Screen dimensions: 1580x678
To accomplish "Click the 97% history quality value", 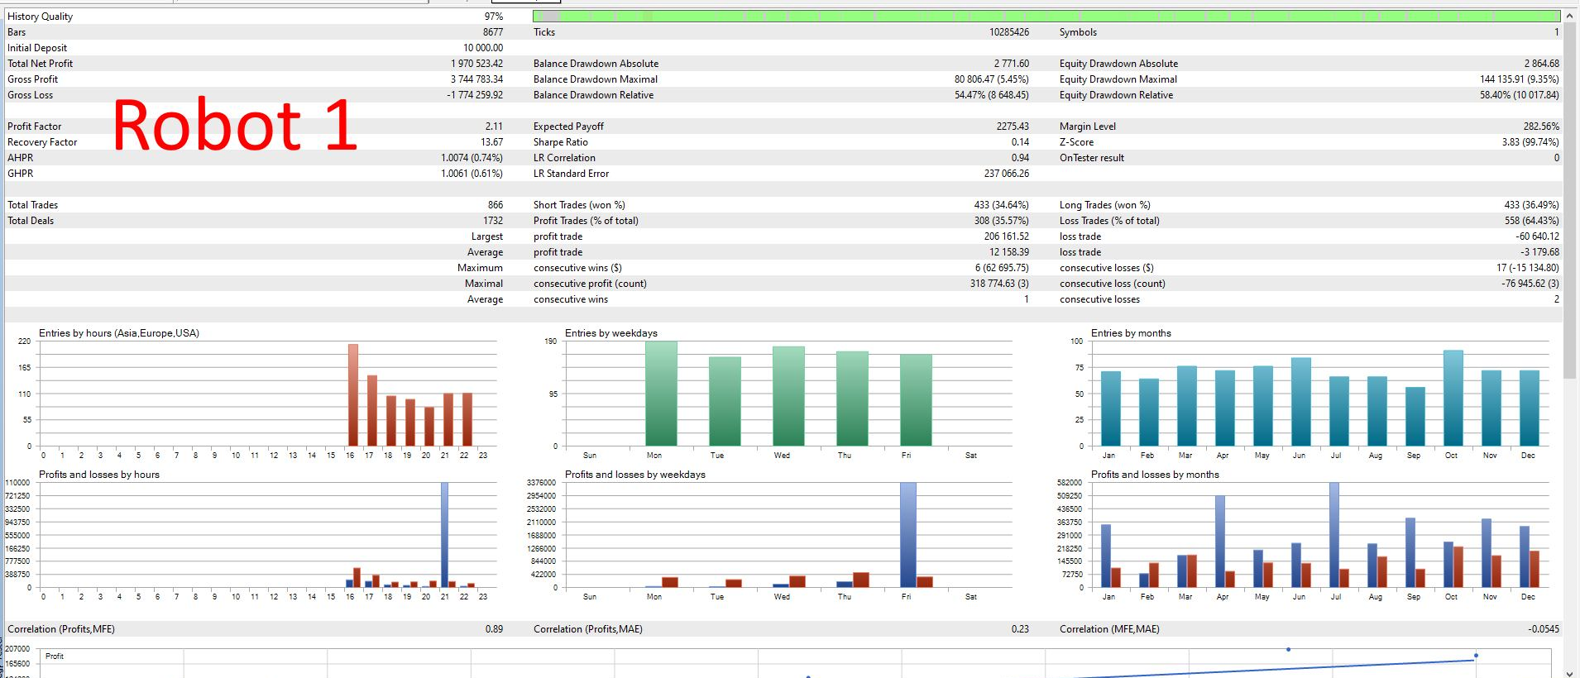I will tap(494, 17).
